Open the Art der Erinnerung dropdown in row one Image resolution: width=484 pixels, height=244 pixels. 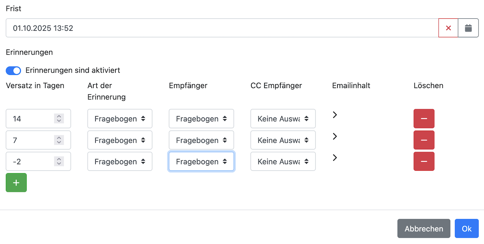120,119
